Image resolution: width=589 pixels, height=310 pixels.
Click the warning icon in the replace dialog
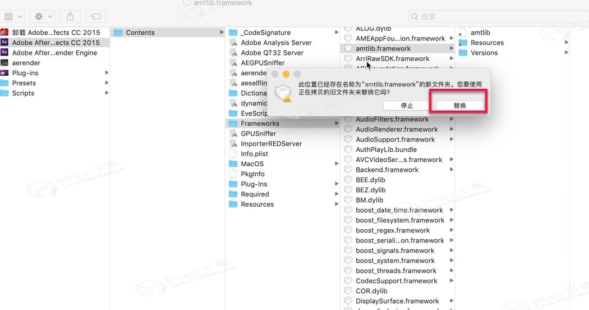point(283,93)
